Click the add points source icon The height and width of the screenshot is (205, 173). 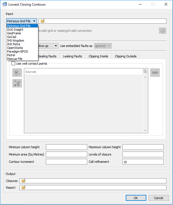pos(17,83)
